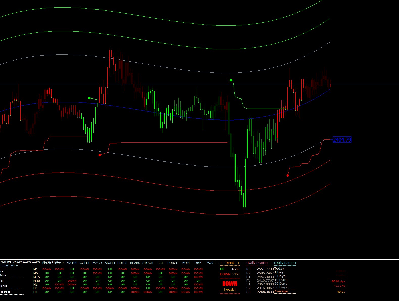Click the Today range row

coord(279,269)
